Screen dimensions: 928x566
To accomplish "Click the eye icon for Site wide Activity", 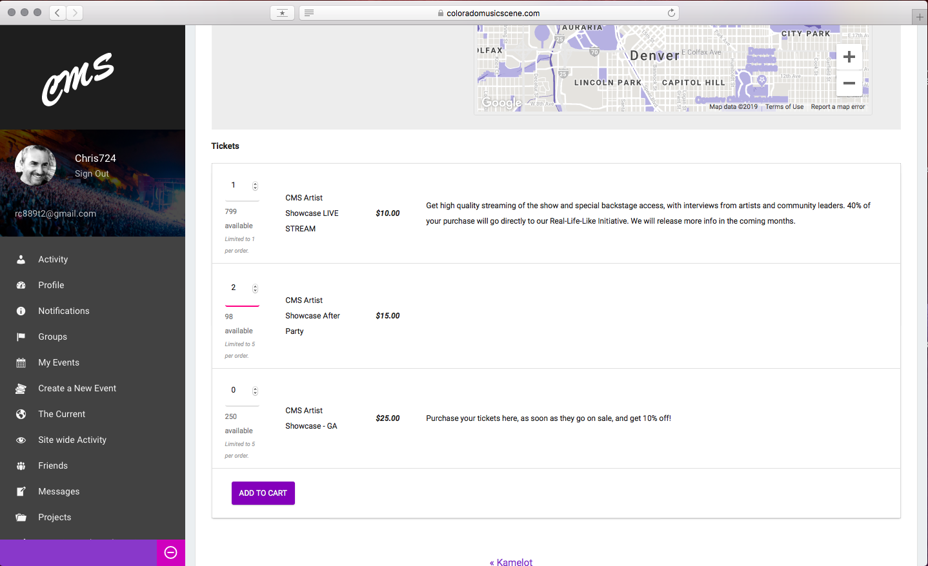I will [x=21, y=440].
